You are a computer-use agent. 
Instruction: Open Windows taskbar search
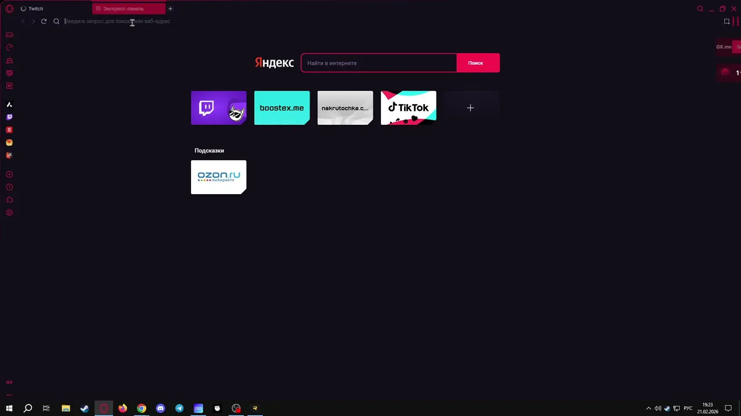click(28, 408)
